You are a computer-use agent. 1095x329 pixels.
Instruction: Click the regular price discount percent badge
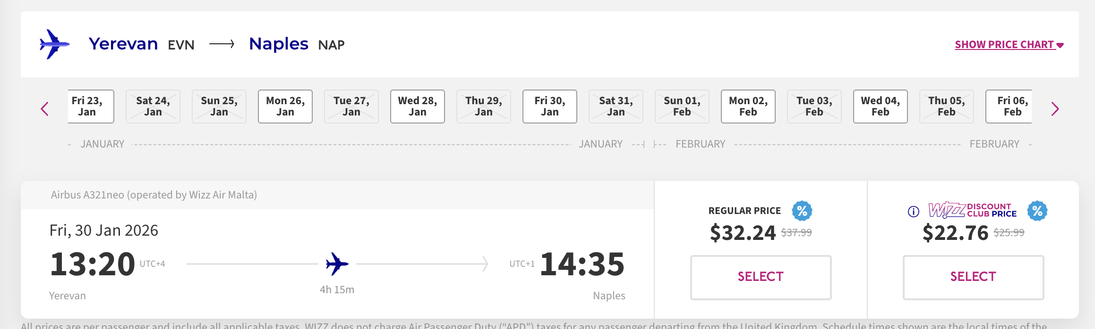(802, 211)
